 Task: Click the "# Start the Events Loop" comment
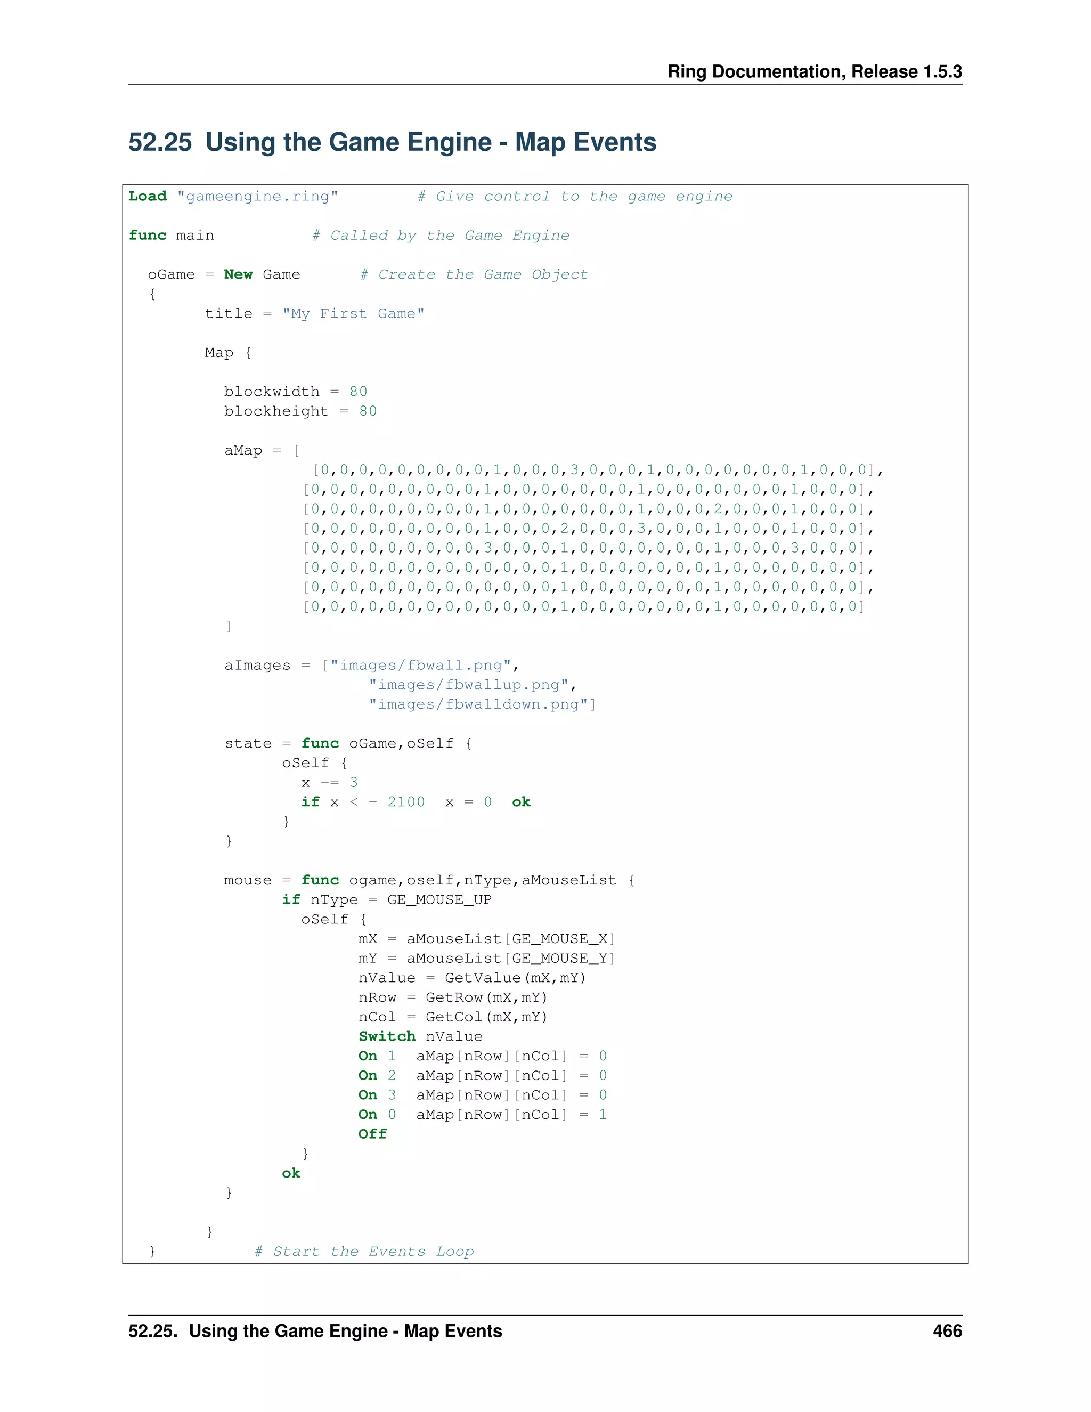coord(364,1252)
